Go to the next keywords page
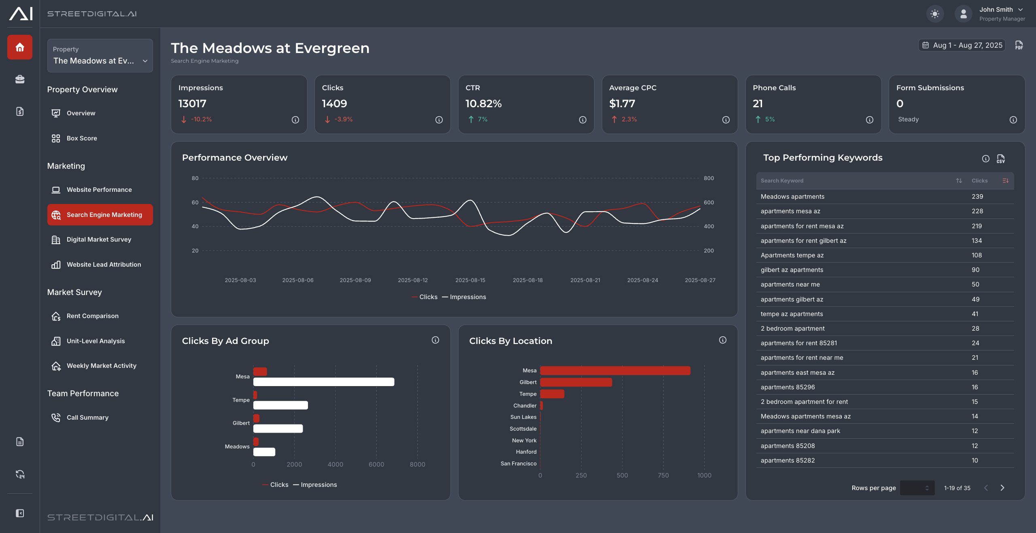Image resolution: width=1036 pixels, height=533 pixels. 1002,488
